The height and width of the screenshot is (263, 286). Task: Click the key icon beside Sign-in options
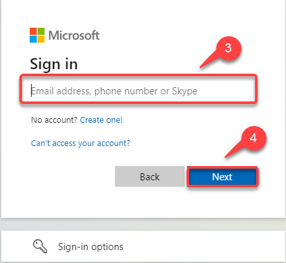click(40, 247)
